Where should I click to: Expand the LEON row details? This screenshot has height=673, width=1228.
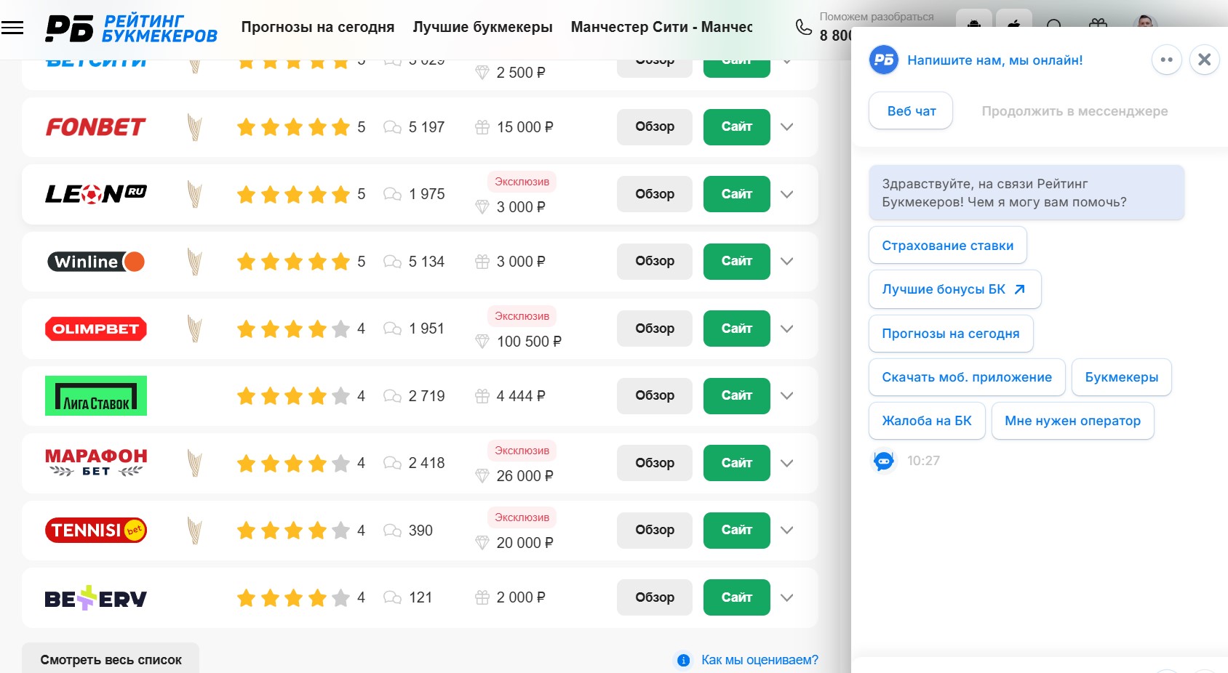coord(786,194)
